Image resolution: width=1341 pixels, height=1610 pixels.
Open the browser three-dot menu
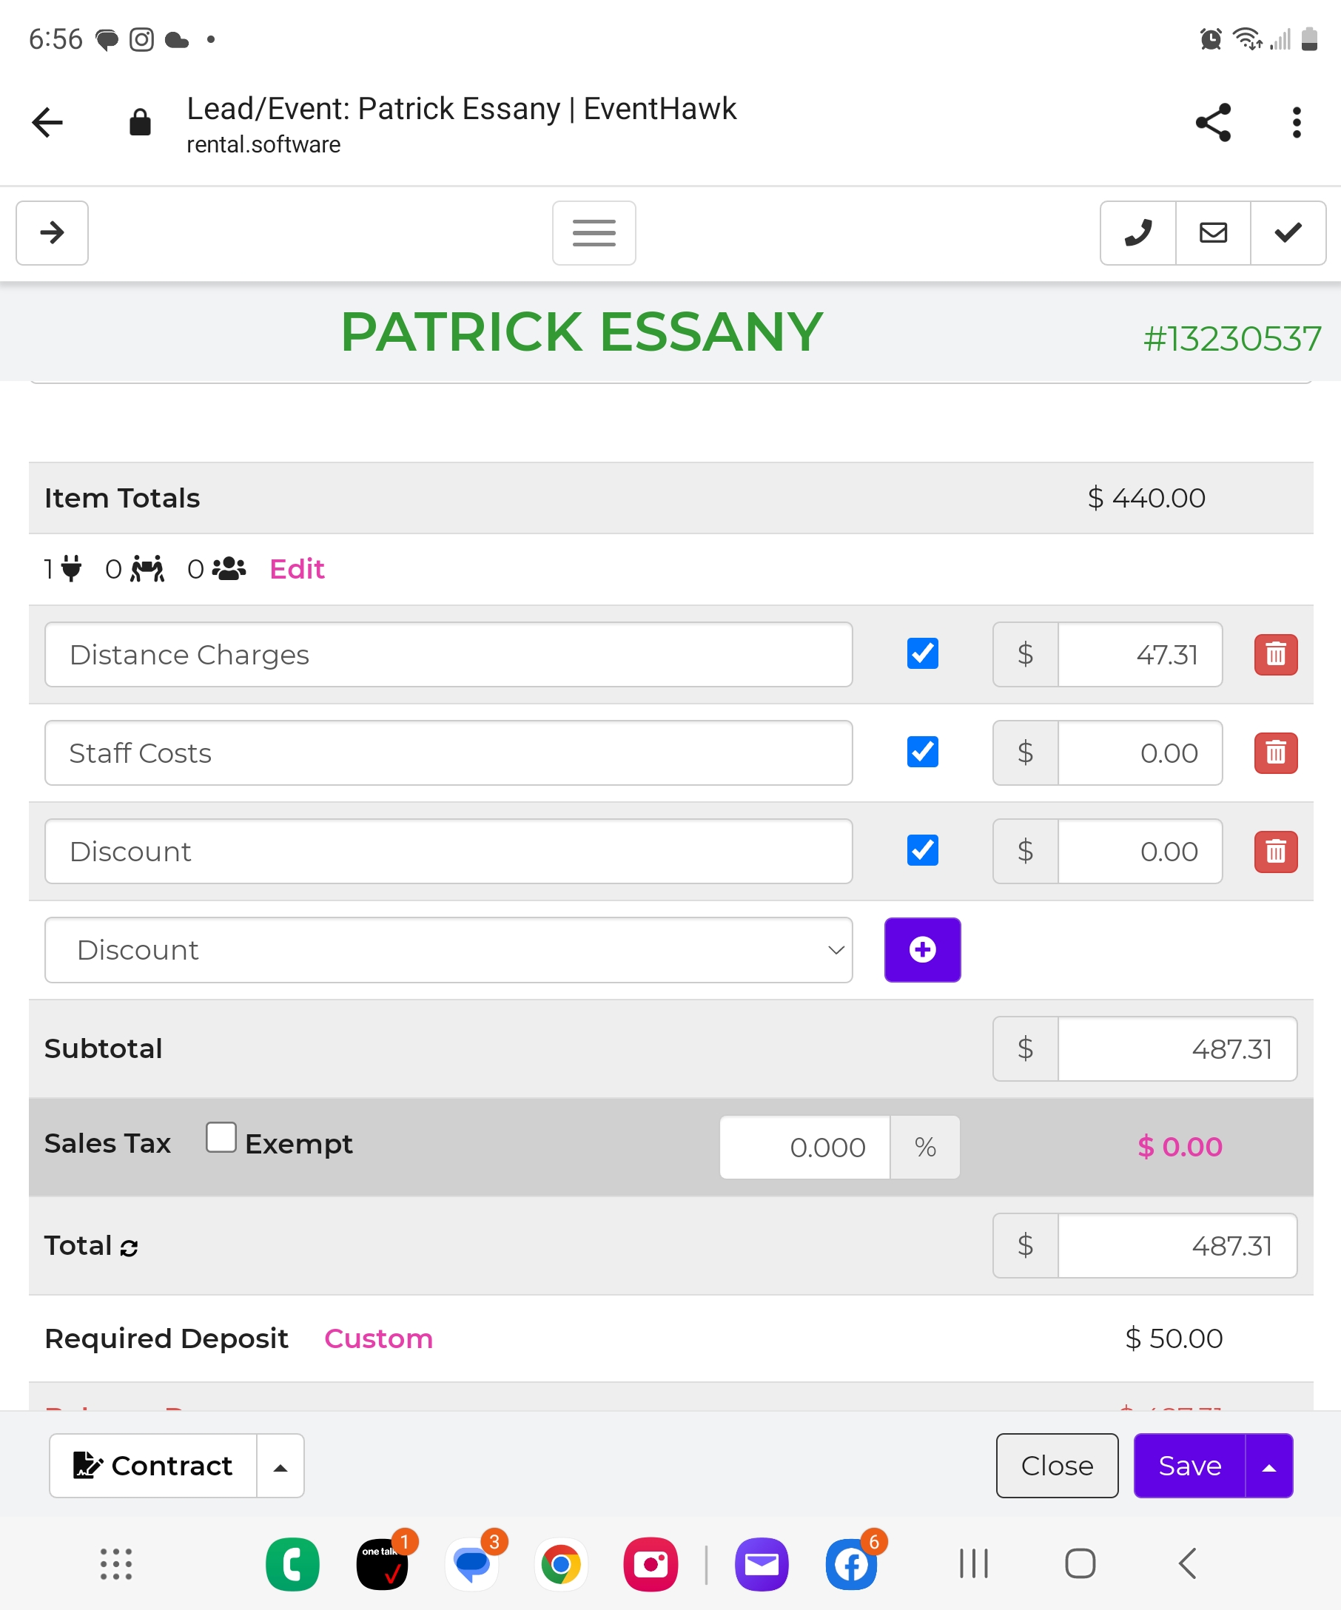[x=1296, y=123]
